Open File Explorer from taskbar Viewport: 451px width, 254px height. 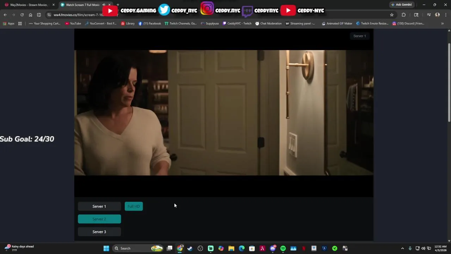tap(231, 248)
